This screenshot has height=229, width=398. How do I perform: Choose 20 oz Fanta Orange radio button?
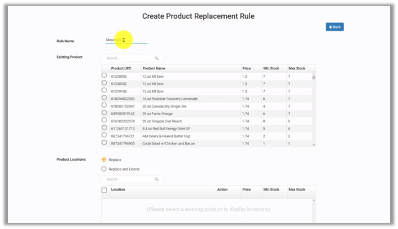(104, 112)
